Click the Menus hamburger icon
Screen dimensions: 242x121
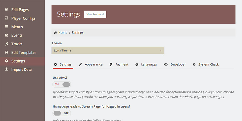(6, 27)
